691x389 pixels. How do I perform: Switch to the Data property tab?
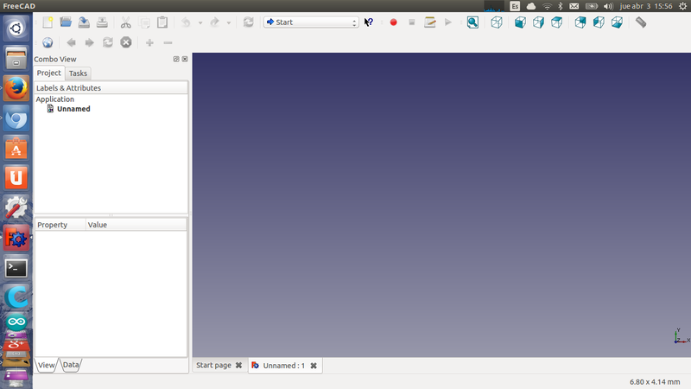(x=71, y=366)
